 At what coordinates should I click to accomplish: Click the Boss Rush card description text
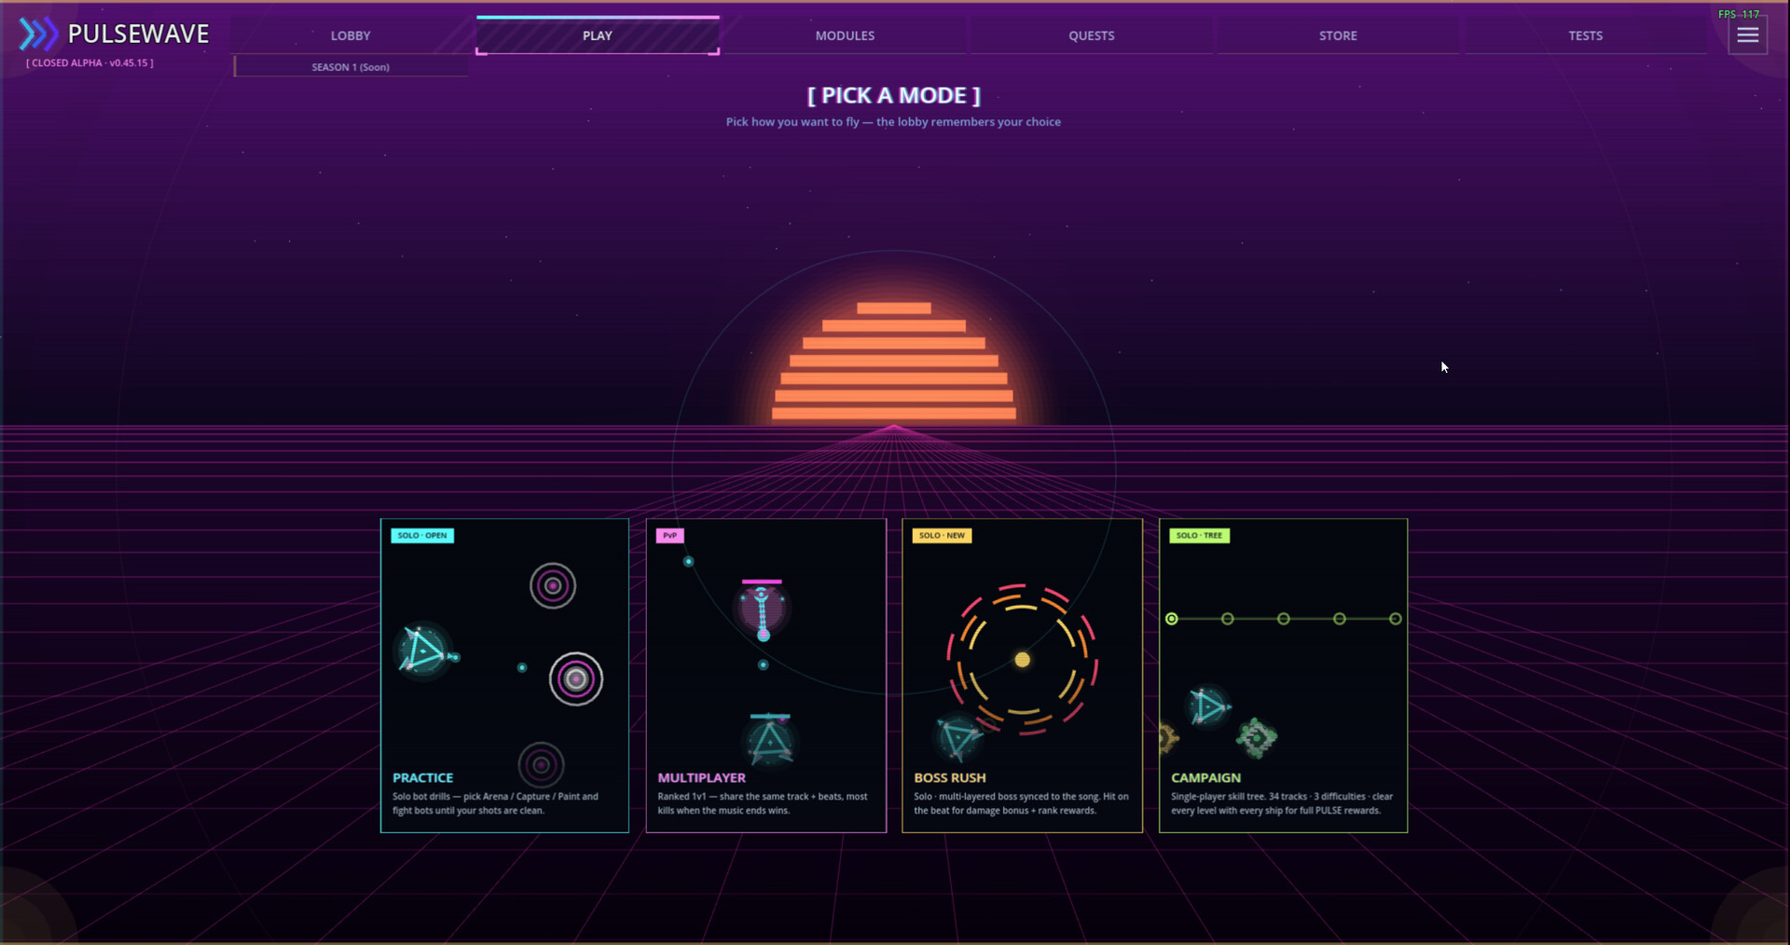pos(1021,803)
